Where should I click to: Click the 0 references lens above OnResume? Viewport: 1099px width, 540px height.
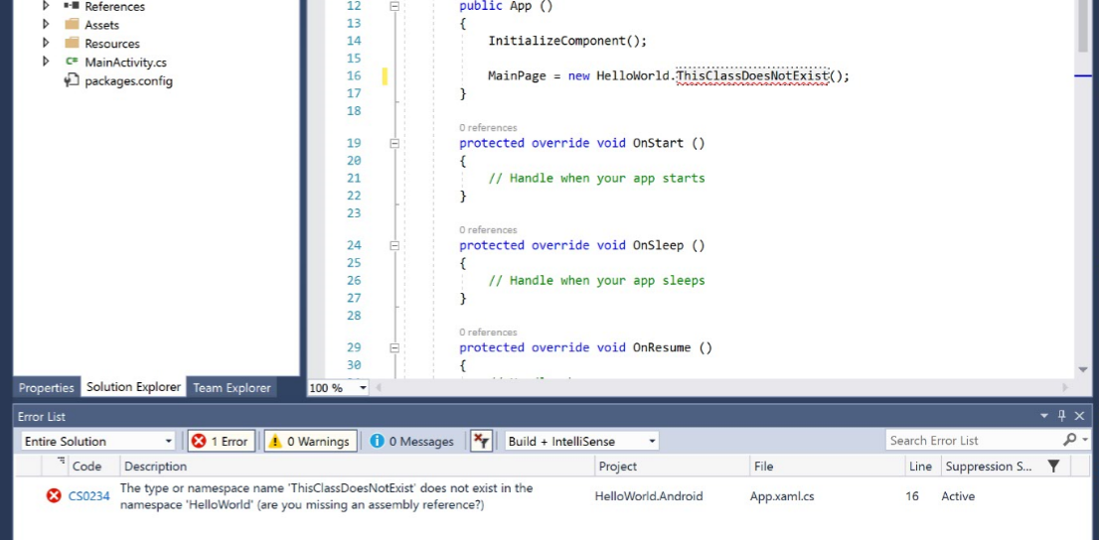click(488, 332)
